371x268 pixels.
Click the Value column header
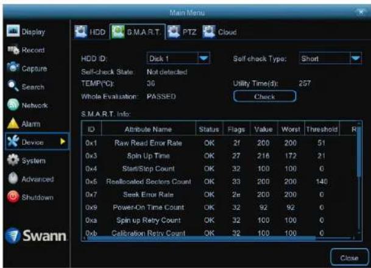tap(263, 129)
